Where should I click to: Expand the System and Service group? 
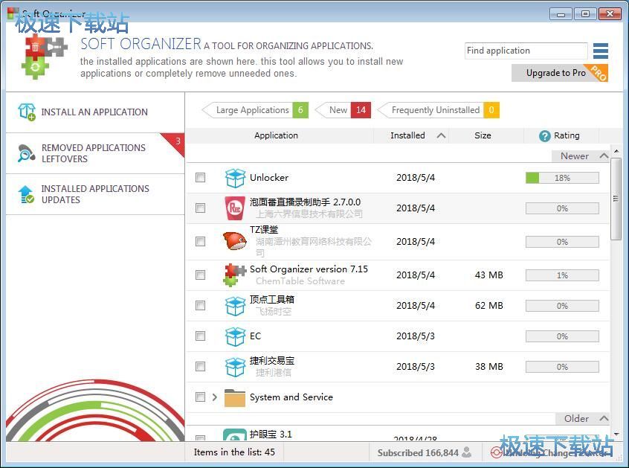click(x=215, y=397)
